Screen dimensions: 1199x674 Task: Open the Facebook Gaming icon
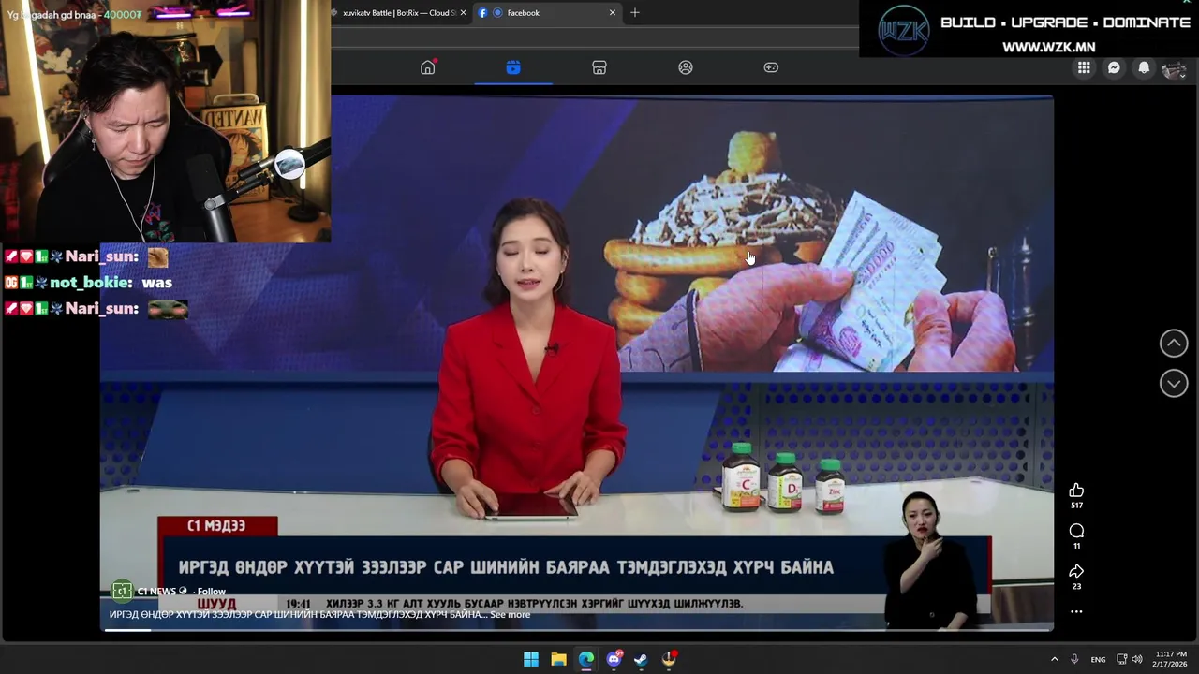[x=771, y=67]
